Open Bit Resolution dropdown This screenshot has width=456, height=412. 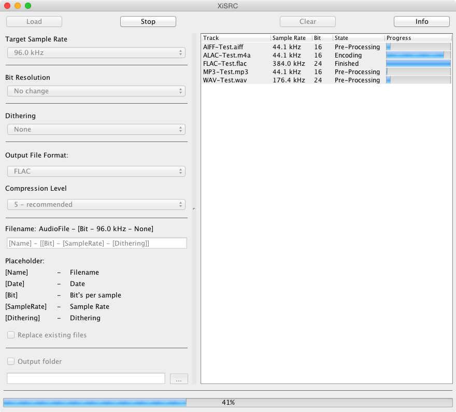coord(96,91)
